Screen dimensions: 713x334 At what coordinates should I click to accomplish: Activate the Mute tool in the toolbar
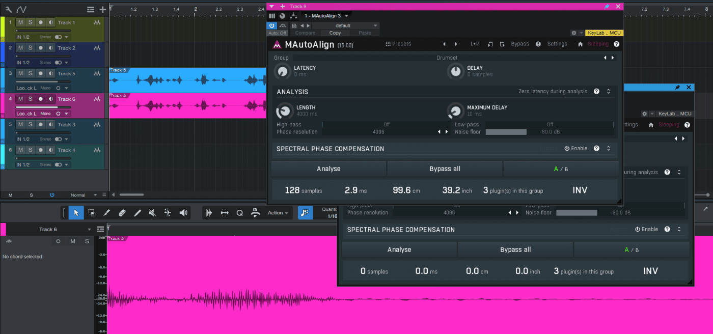point(152,213)
